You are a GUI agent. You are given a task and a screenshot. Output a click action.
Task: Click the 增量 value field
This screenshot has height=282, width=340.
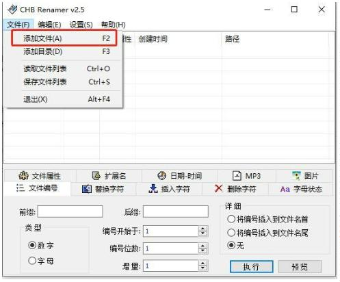(170, 266)
